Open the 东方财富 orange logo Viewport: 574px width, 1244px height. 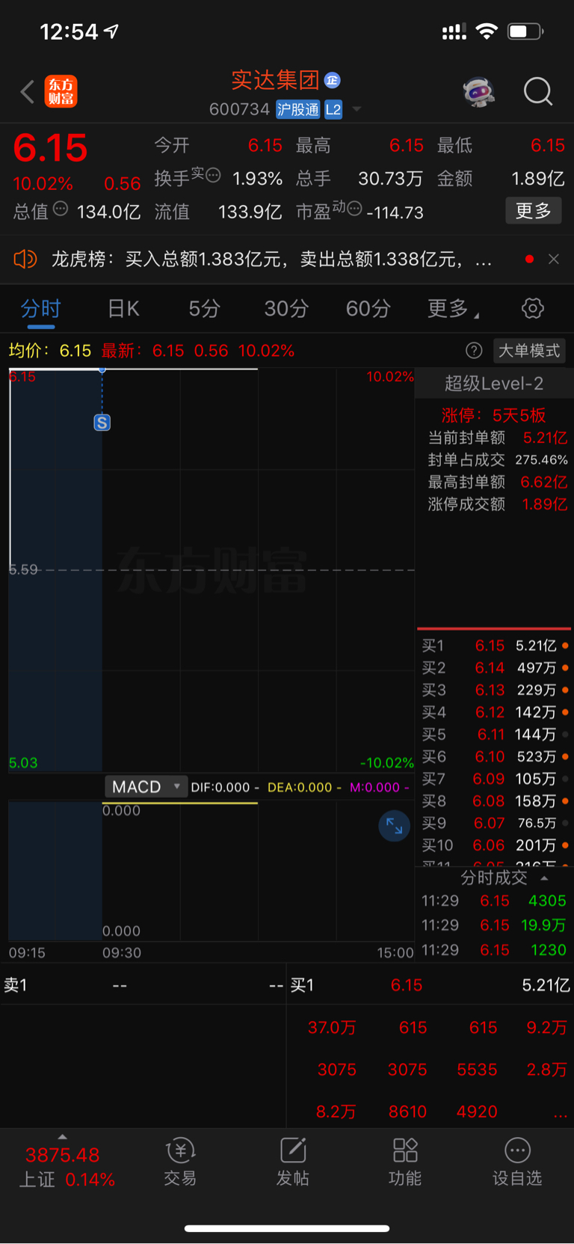click(61, 92)
